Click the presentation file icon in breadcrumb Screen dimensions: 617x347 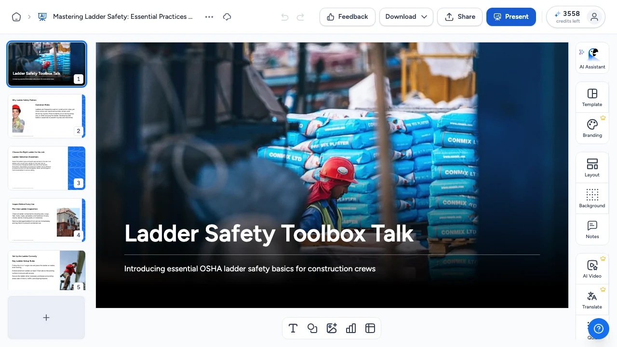click(x=42, y=17)
